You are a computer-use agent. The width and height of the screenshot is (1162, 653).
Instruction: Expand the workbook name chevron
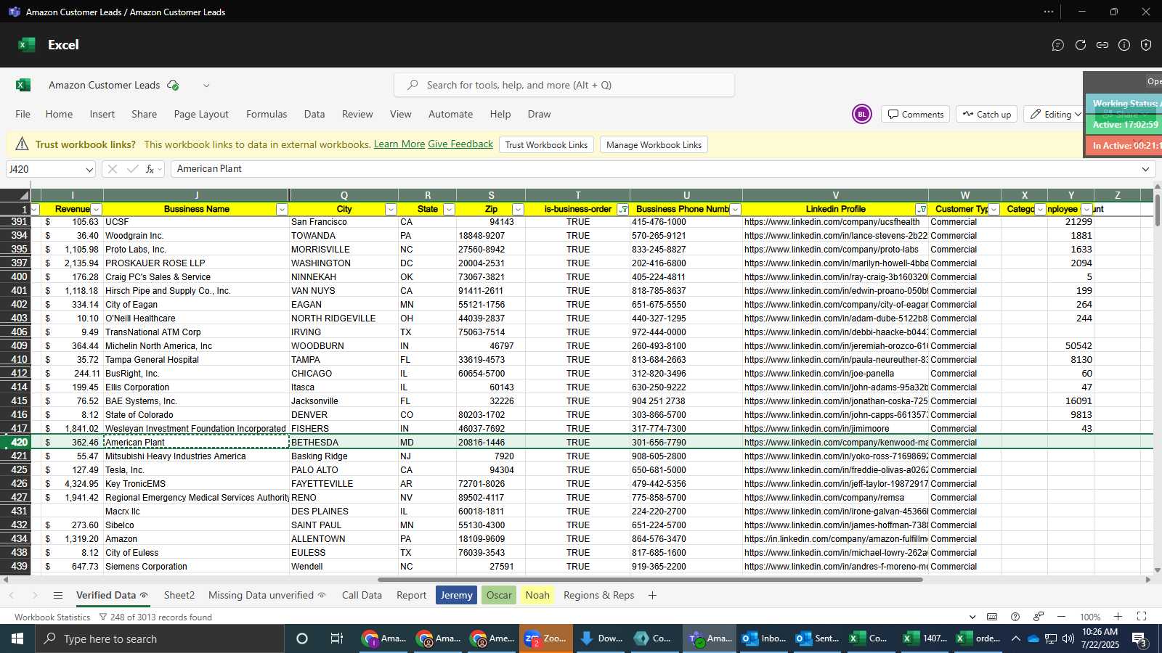206,85
